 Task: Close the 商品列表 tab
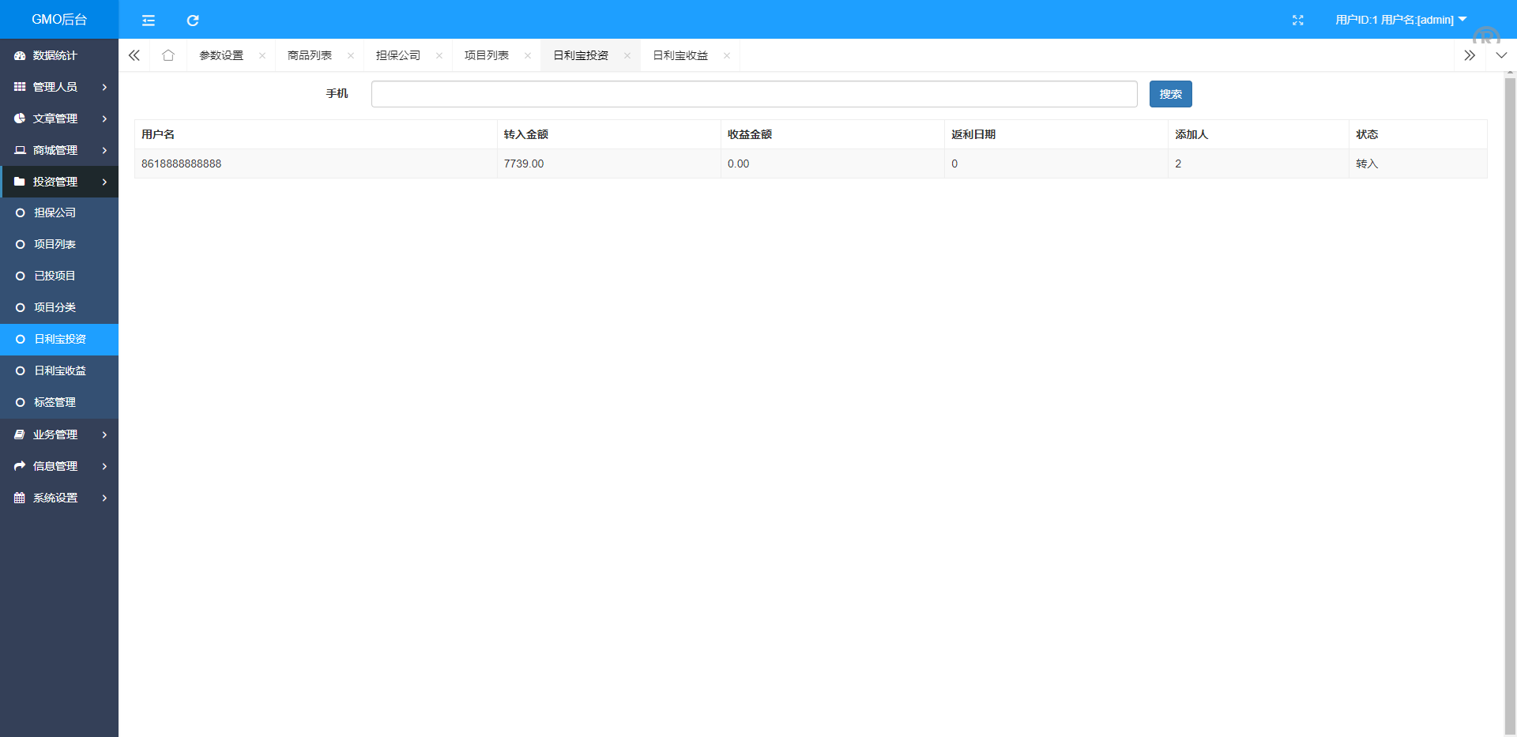pyautogui.click(x=350, y=55)
